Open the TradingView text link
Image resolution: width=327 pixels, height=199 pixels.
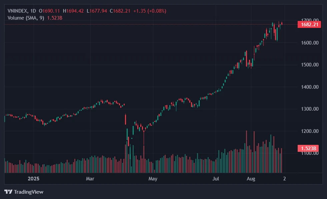tap(28, 192)
